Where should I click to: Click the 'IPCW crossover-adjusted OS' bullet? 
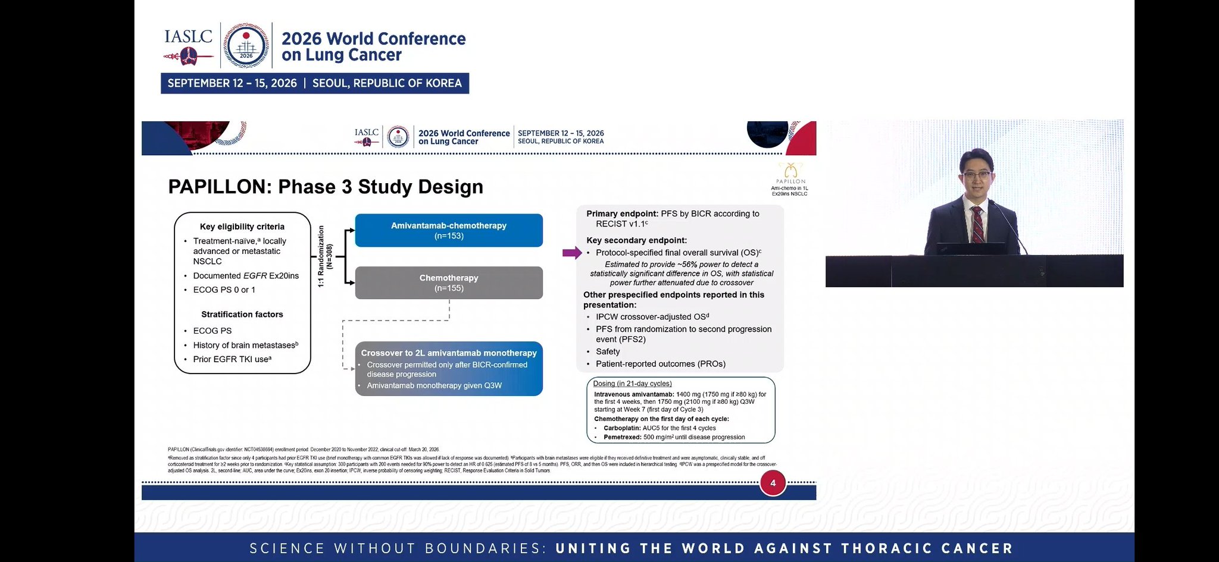(652, 317)
